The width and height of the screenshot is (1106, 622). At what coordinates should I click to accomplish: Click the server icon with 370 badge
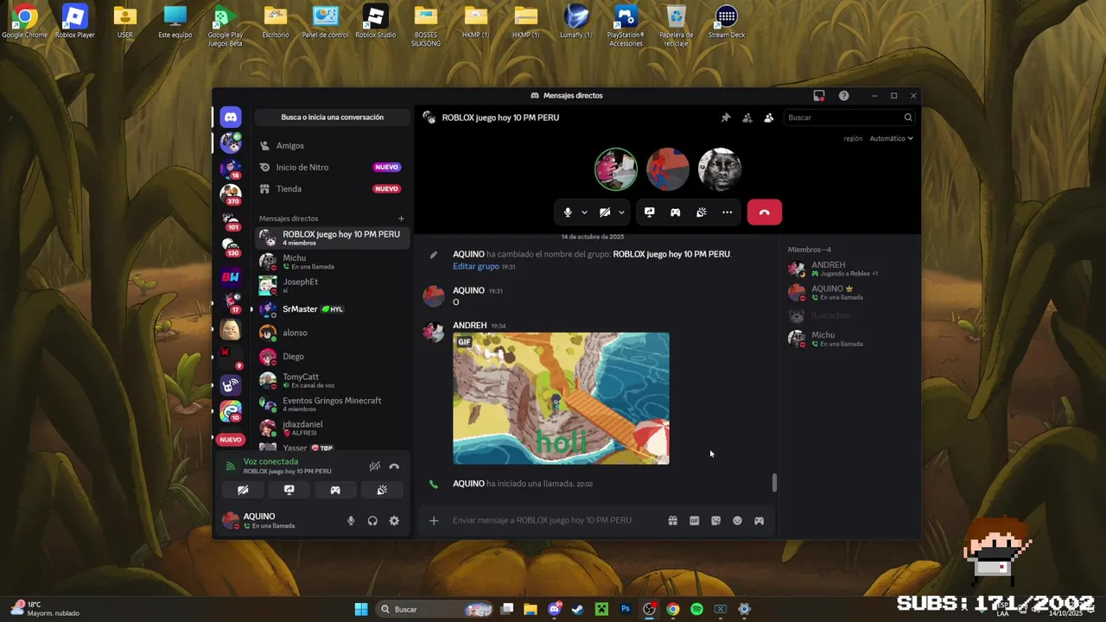coord(231,194)
